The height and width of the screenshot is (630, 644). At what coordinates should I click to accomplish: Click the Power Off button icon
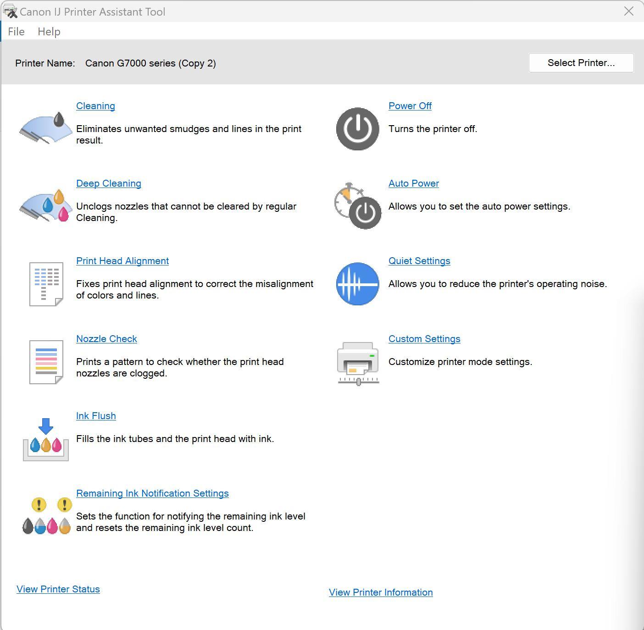357,129
